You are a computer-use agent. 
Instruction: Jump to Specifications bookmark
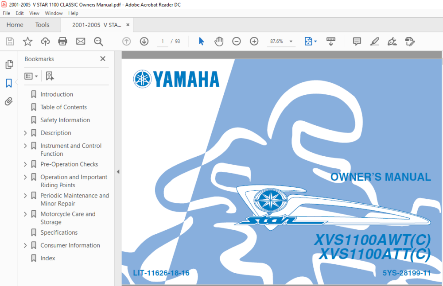[59, 232]
